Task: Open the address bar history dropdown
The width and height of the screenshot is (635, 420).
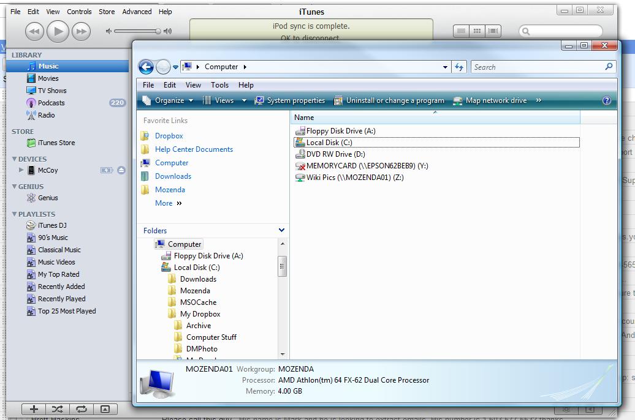Action: [445, 67]
